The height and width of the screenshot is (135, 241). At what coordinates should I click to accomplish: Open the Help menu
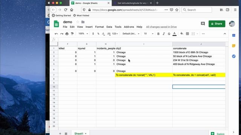[139, 27]
